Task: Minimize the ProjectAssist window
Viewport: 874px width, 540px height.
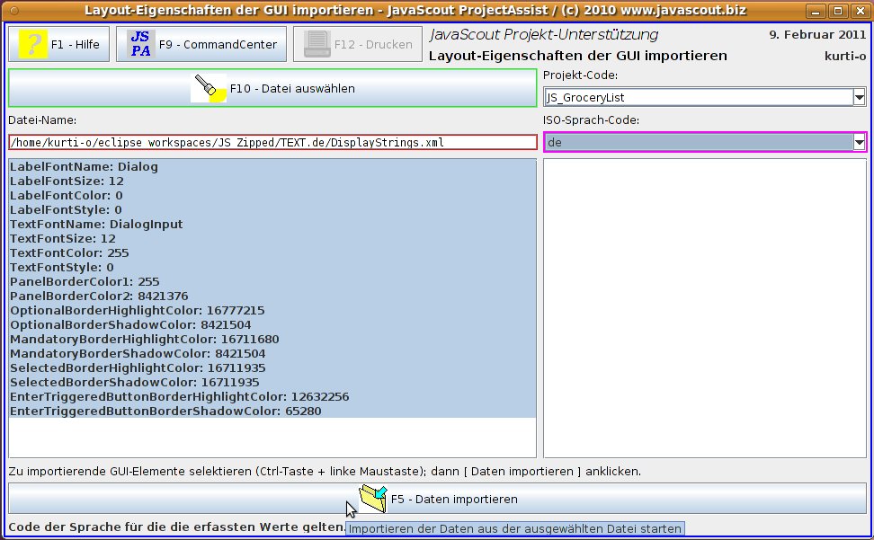Action: point(816,11)
